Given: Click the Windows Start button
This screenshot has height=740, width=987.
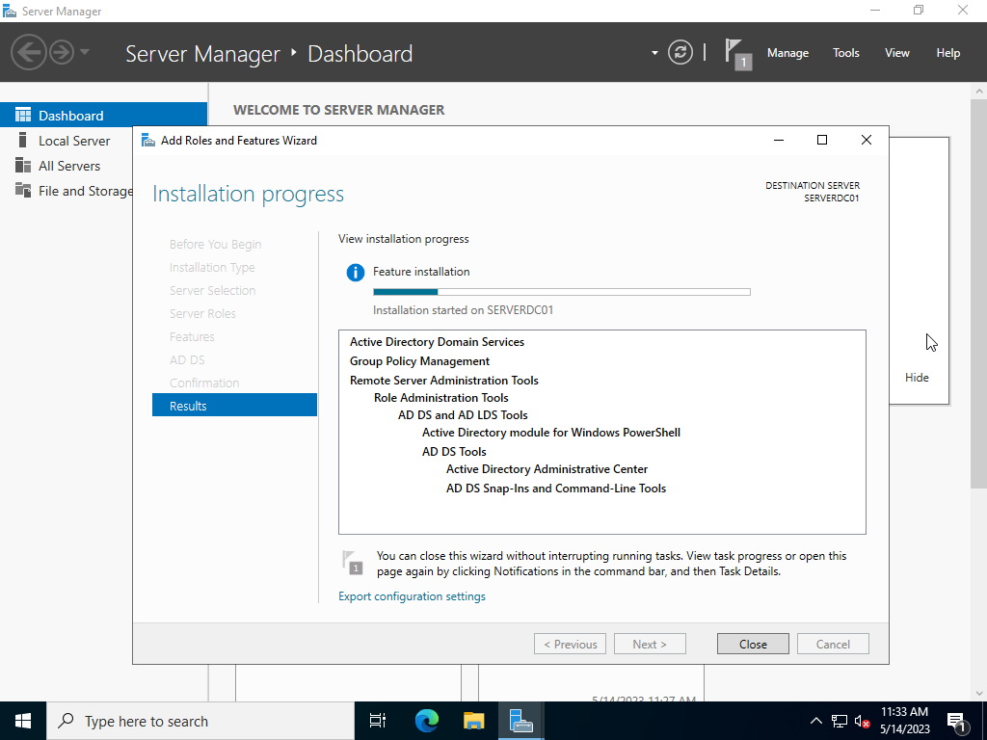Looking at the screenshot, I should [x=23, y=721].
